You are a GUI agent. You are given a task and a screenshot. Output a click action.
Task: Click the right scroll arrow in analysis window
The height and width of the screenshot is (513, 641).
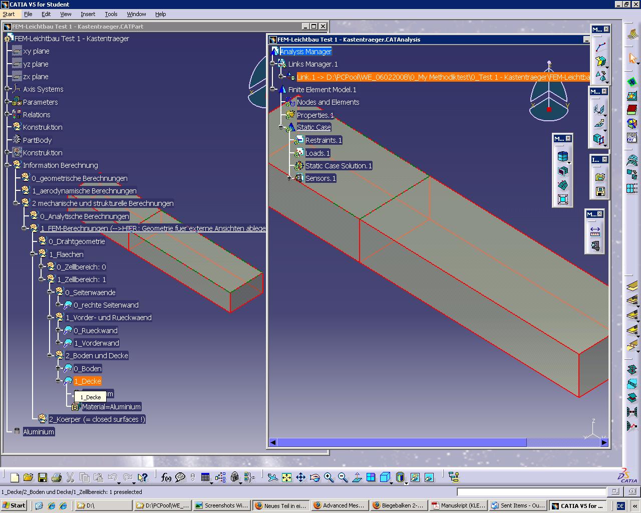tap(604, 442)
